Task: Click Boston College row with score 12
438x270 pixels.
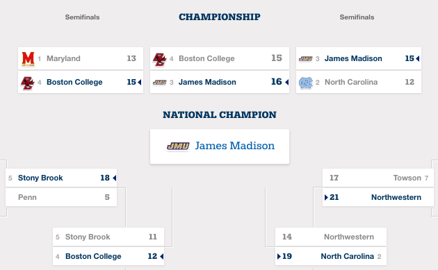Action: point(108,256)
